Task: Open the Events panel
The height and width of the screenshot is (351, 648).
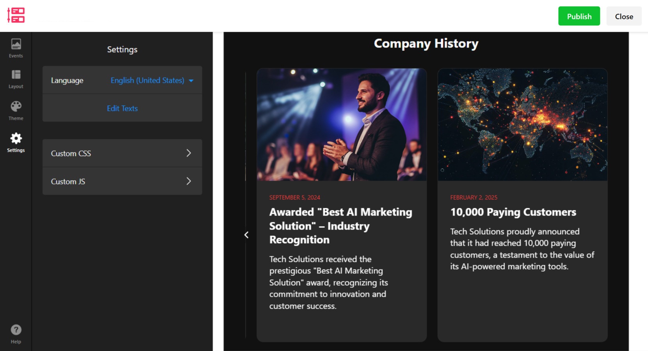Action: (x=16, y=48)
